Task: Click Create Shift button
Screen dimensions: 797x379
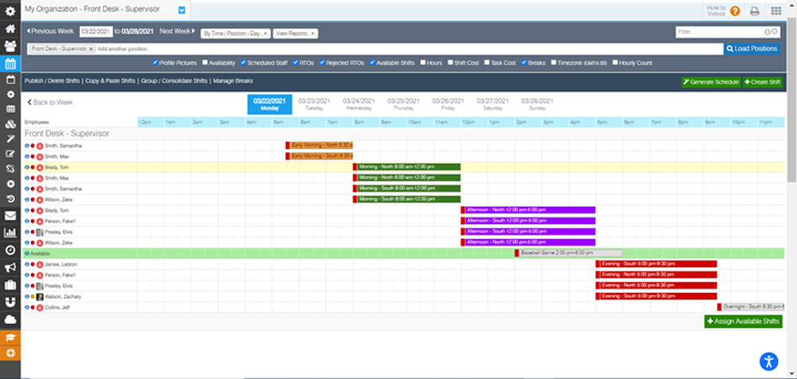Action: pyautogui.click(x=763, y=82)
